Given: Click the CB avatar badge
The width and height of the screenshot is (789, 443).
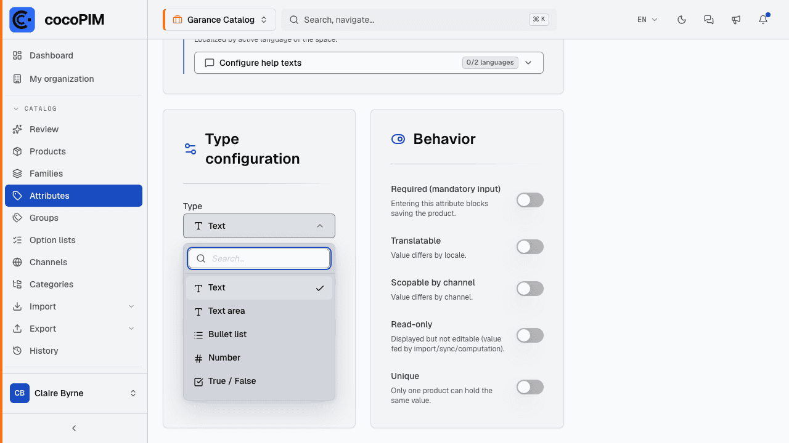Looking at the screenshot, I should click(x=20, y=393).
